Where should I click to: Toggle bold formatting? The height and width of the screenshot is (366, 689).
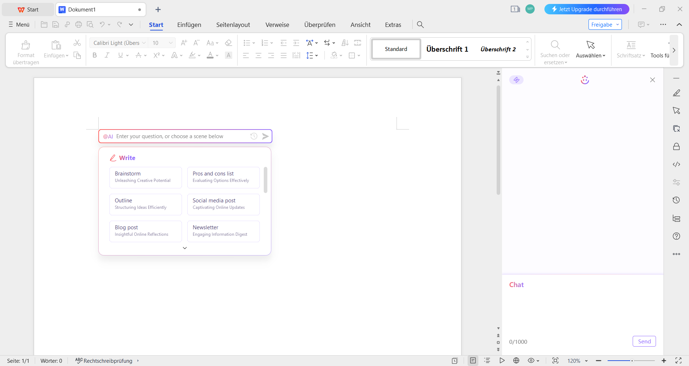pyautogui.click(x=95, y=55)
